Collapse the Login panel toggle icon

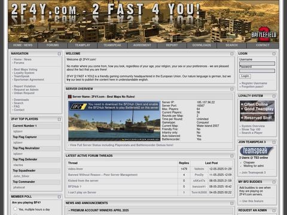[x=274, y=54]
